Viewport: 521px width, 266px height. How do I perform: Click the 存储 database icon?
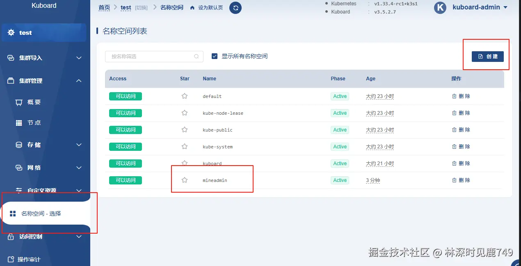[x=19, y=145]
